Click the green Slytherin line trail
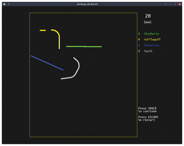The width and height of the screenshot is (184, 146). click(x=84, y=47)
